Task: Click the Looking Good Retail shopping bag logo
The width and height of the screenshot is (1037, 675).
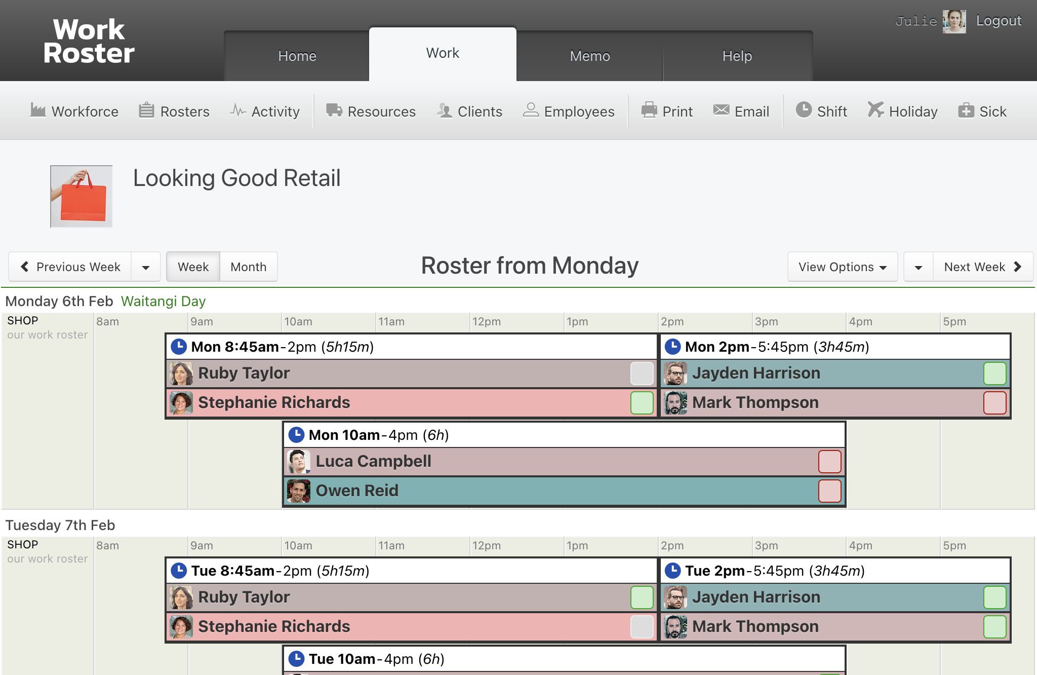Action: point(81,196)
